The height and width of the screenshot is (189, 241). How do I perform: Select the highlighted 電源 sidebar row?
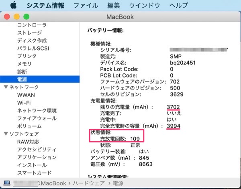[40, 79]
